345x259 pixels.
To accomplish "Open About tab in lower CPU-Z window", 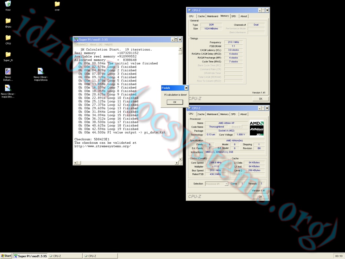I will 243,114.
